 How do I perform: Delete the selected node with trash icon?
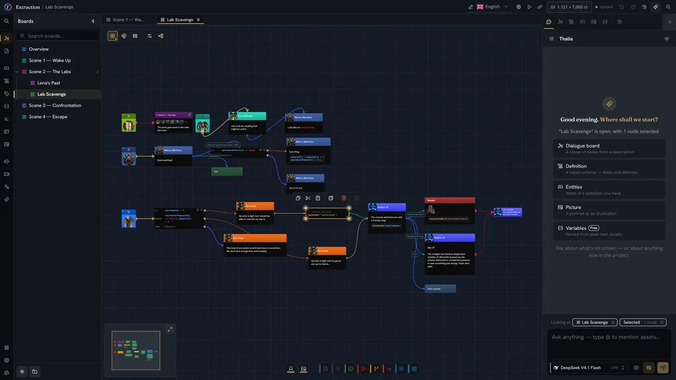(344, 198)
